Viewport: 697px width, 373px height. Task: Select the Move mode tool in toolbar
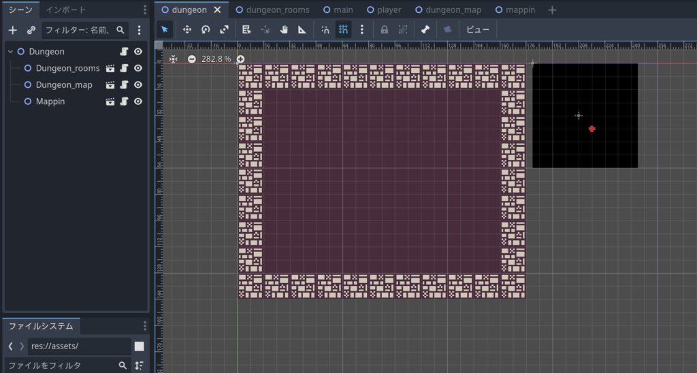[x=187, y=30]
